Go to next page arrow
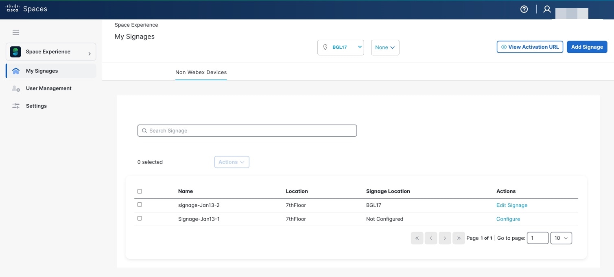 pos(445,238)
